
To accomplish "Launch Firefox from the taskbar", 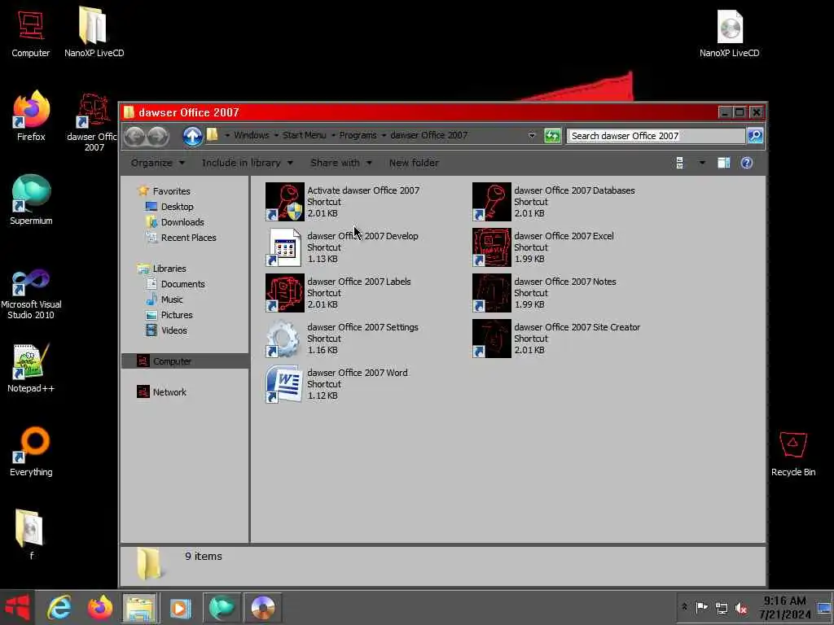I will pos(99,607).
